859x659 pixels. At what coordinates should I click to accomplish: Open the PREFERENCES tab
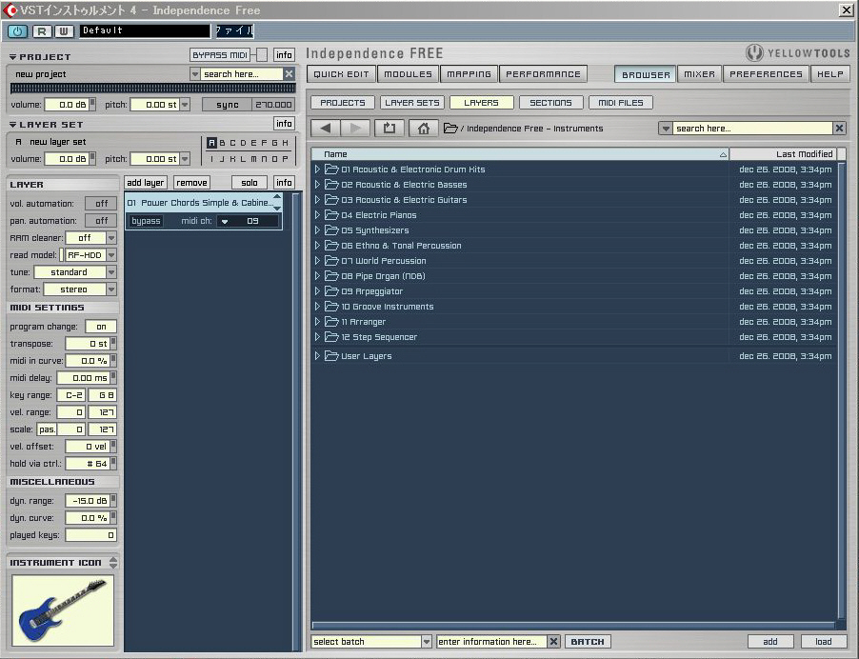[766, 74]
